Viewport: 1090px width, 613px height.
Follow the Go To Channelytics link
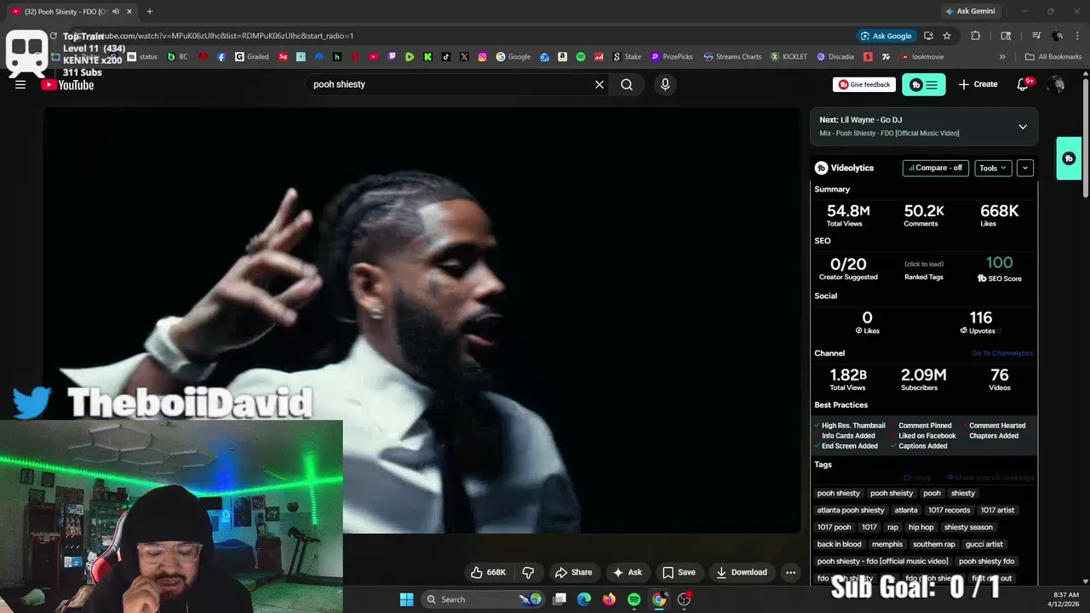[1002, 353]
